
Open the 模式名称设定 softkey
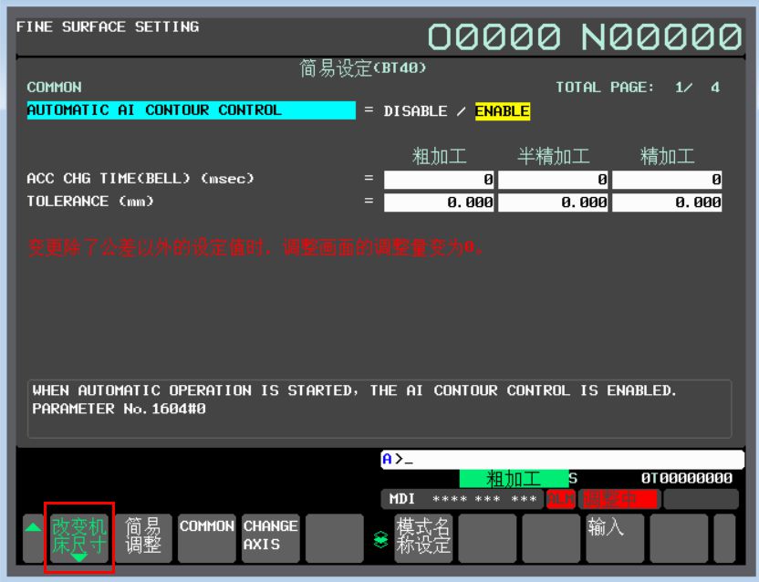pyautogui.click(x=423, y=538)
